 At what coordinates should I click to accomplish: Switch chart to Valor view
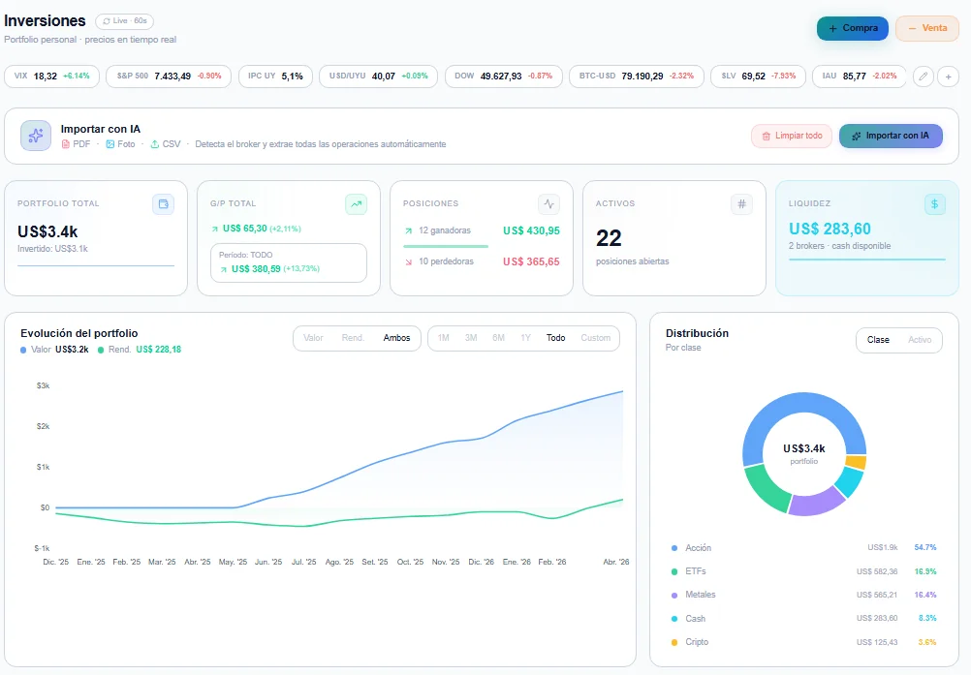click(x=313, y=338)
